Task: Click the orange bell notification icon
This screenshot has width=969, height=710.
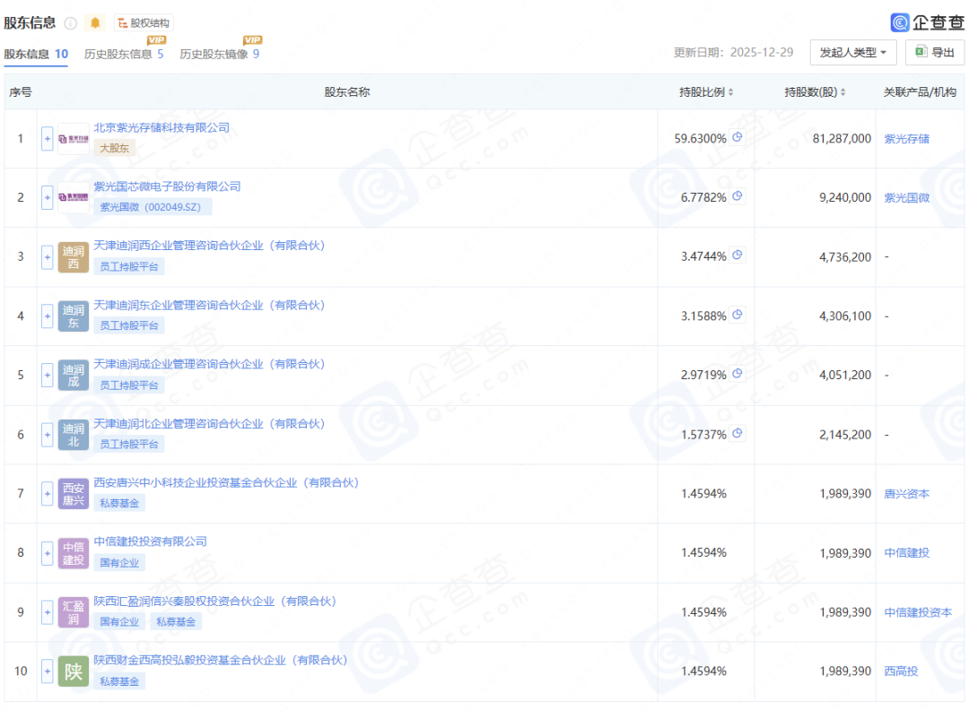Action: tap(95, 22)
